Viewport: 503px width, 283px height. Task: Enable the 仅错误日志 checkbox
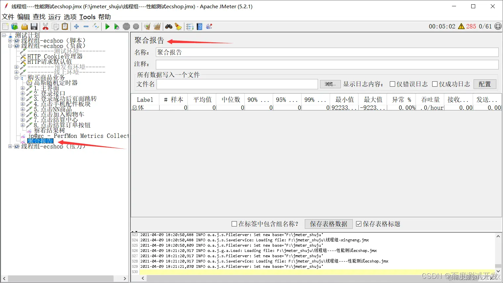click(x=392, y=84)
